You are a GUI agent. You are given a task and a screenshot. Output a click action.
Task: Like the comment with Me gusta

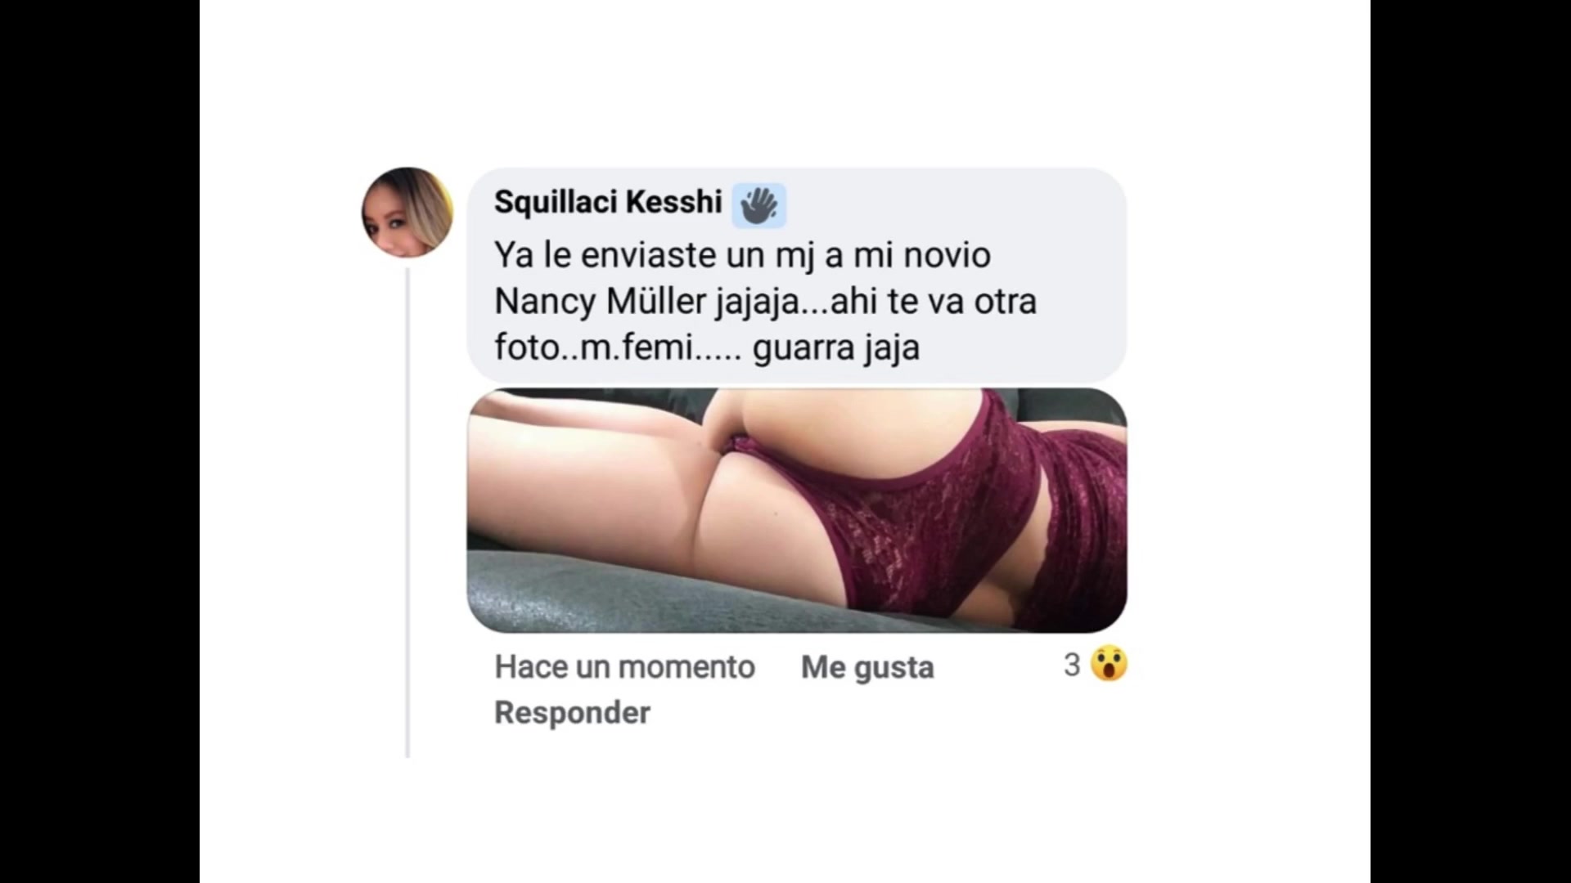[867, 667]
